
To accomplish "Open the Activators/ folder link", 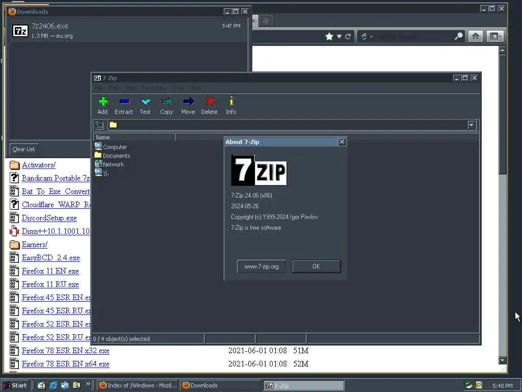I will click(x=39, y=165).
